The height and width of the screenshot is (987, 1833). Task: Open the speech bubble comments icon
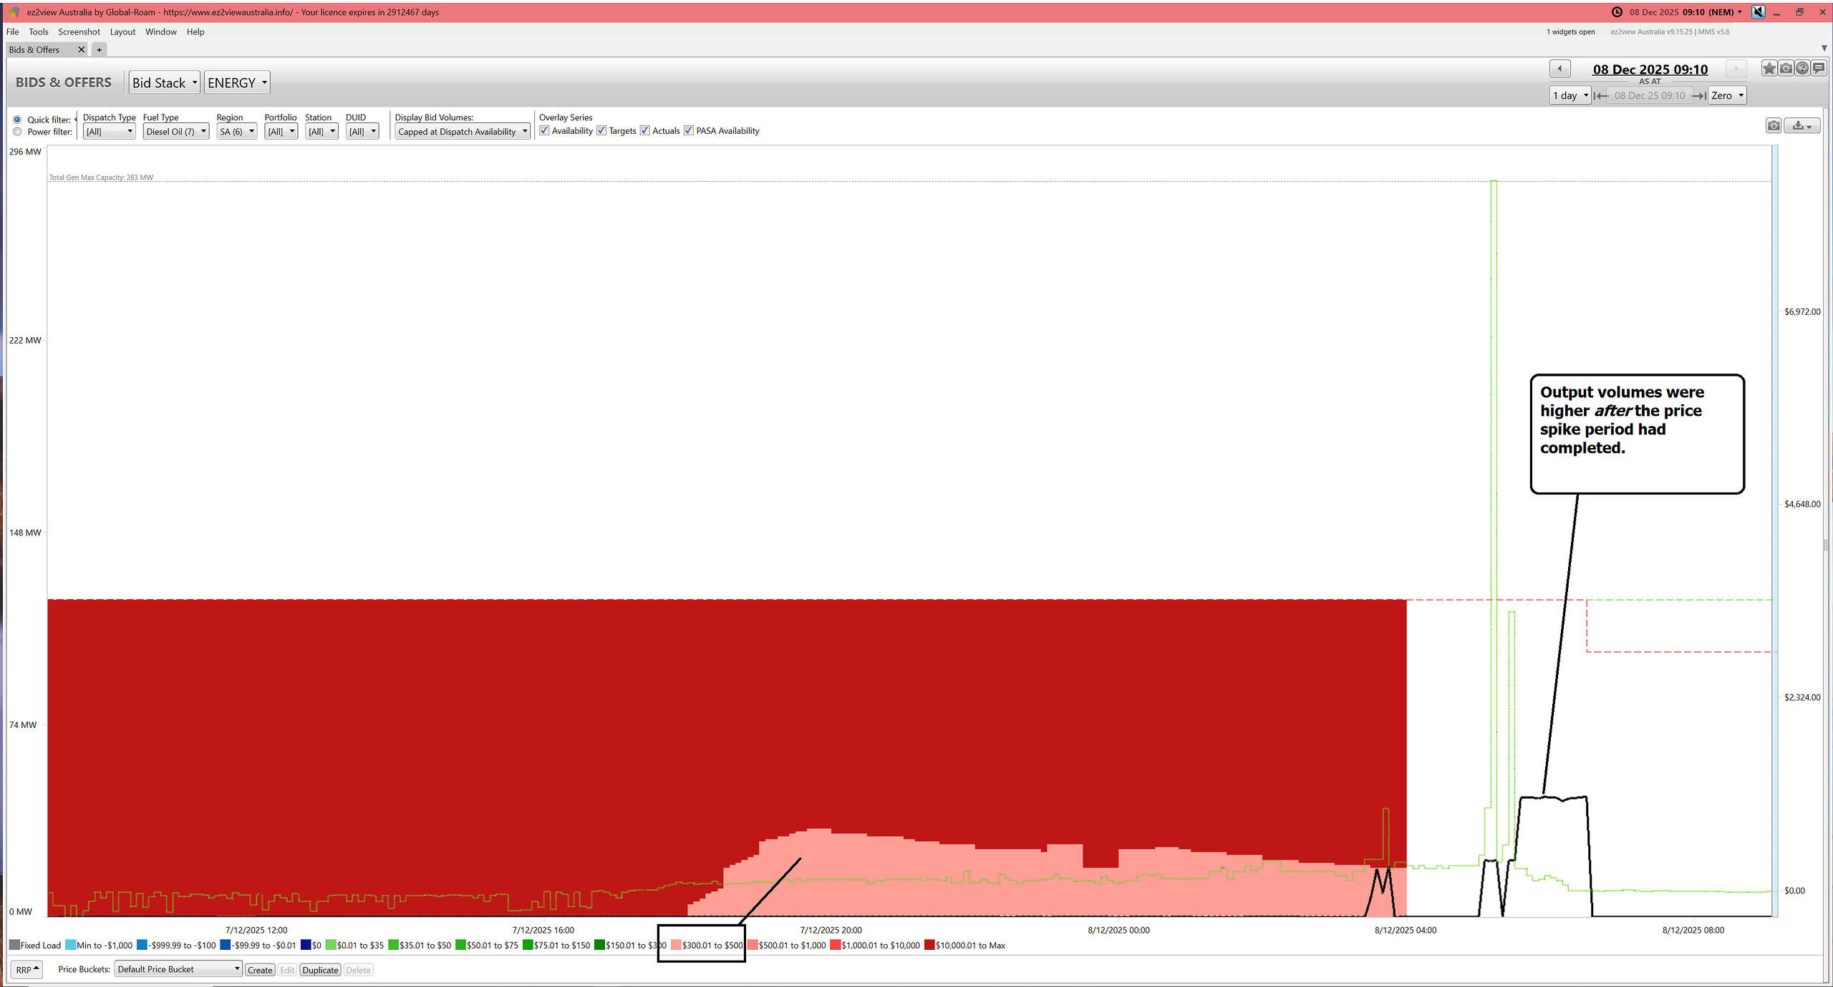(1819, 69)
